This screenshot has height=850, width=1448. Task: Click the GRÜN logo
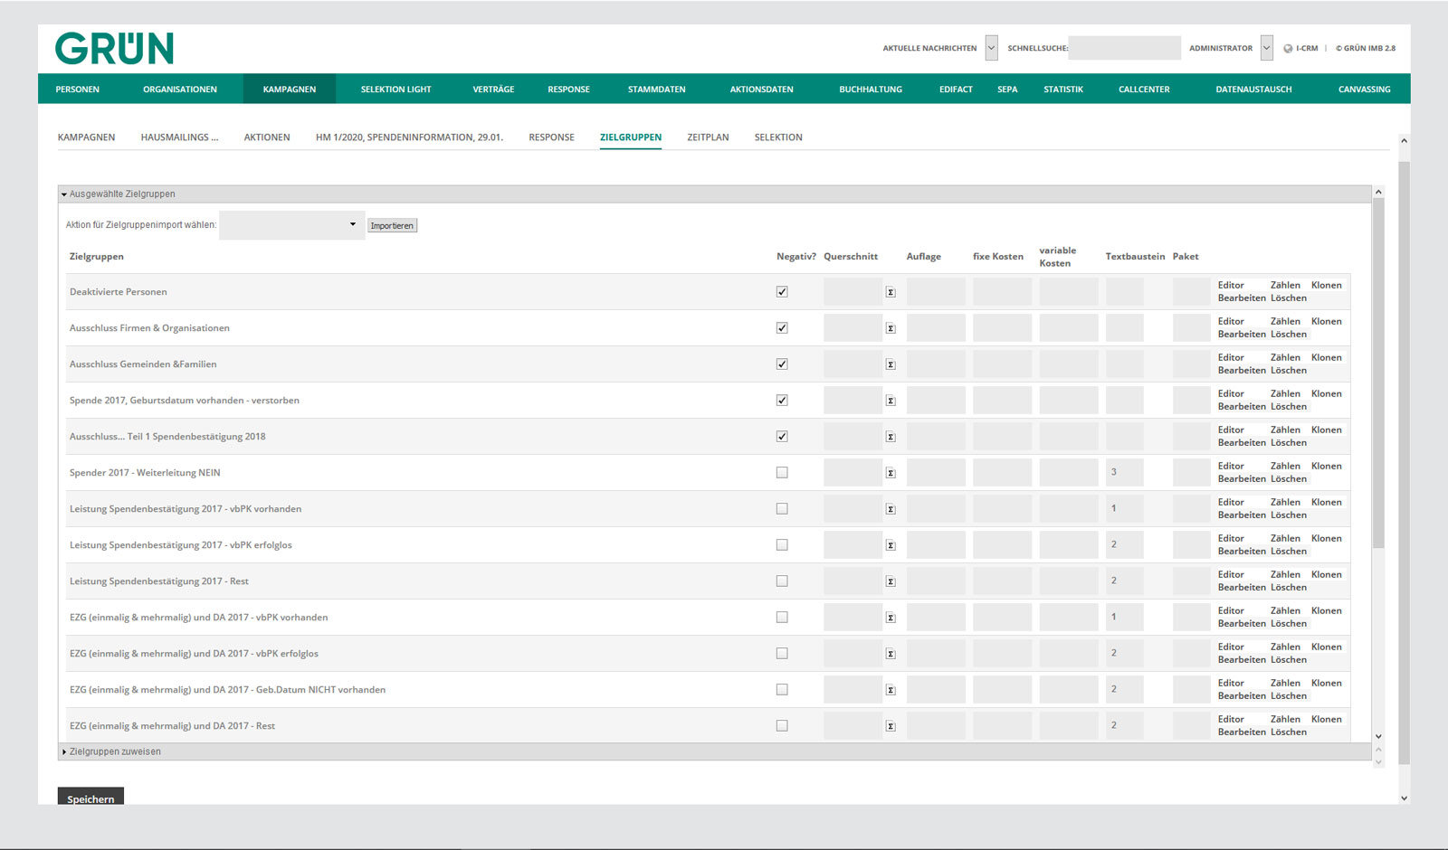(x=114, y=49)
